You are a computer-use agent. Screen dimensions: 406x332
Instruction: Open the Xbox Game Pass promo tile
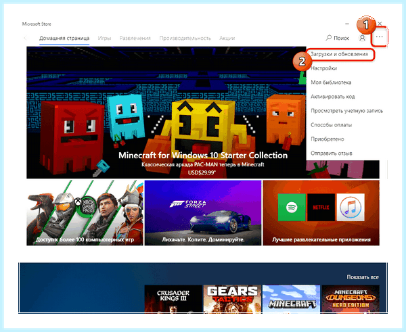click(85, 213)
